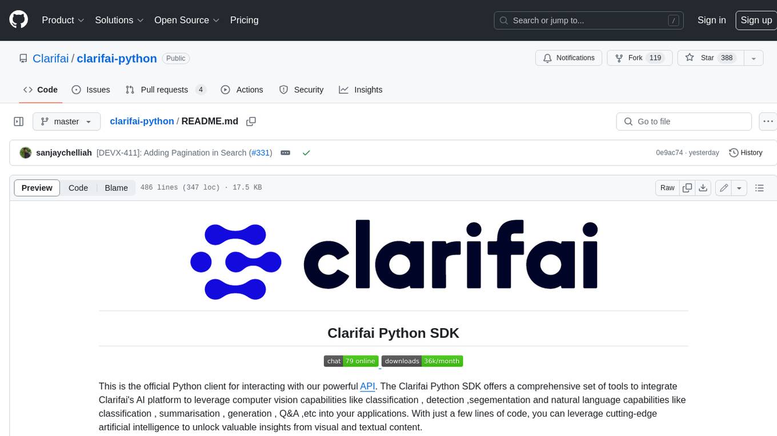Click the Sign in link
Image resolution: width=777 pixels, height=436 pixels.
coord(711,20)
